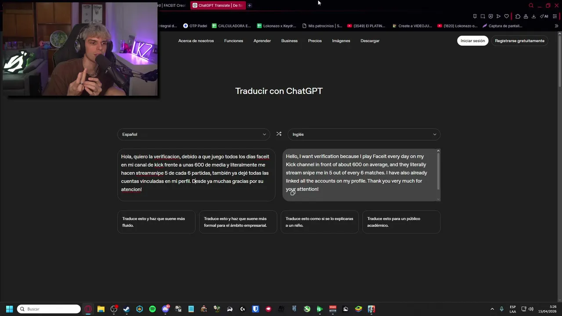
Task: Click the browser tab search icon
Action: coord(531,6)
